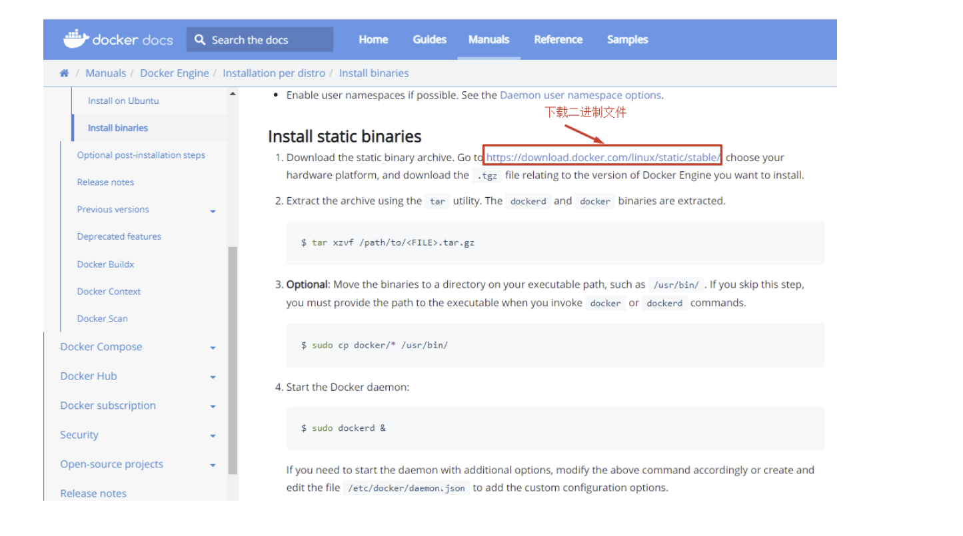Viewport: 963px width, 536px height.
Task: Click the sudo cp docker command block
Action: 555,346
